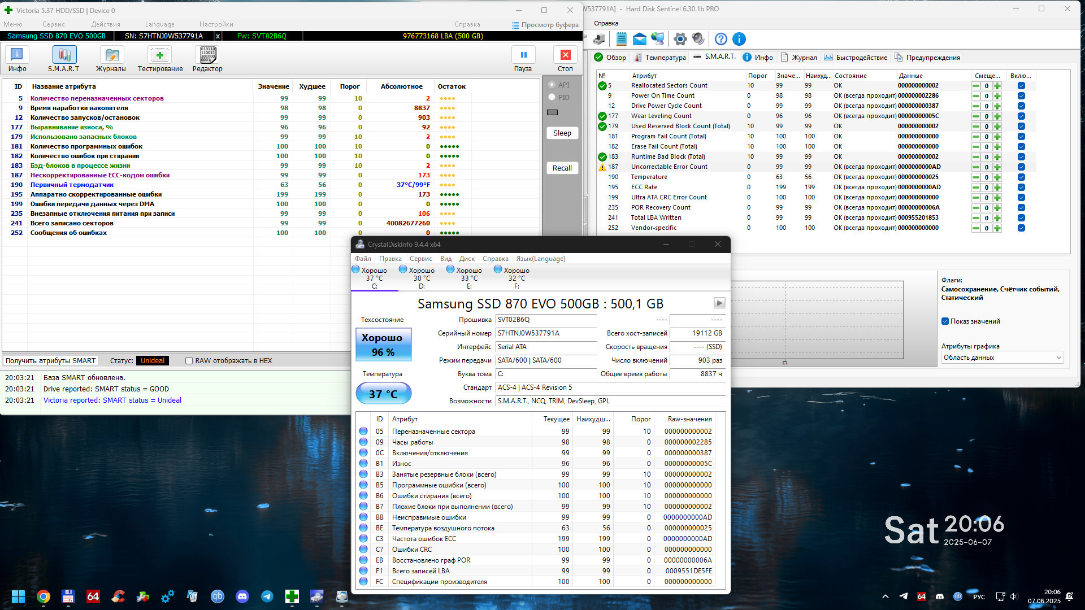1085x610 pixels.
Task: Toggle RAW отображать в HEX checkbox
Action: (189, 361)
